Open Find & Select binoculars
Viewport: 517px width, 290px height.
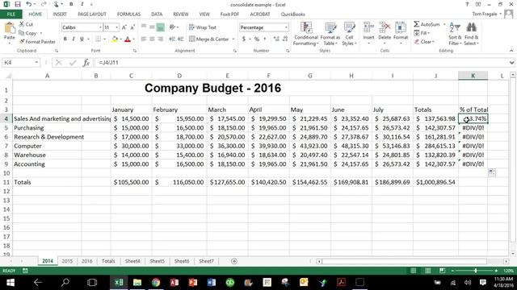click(471, 34)
